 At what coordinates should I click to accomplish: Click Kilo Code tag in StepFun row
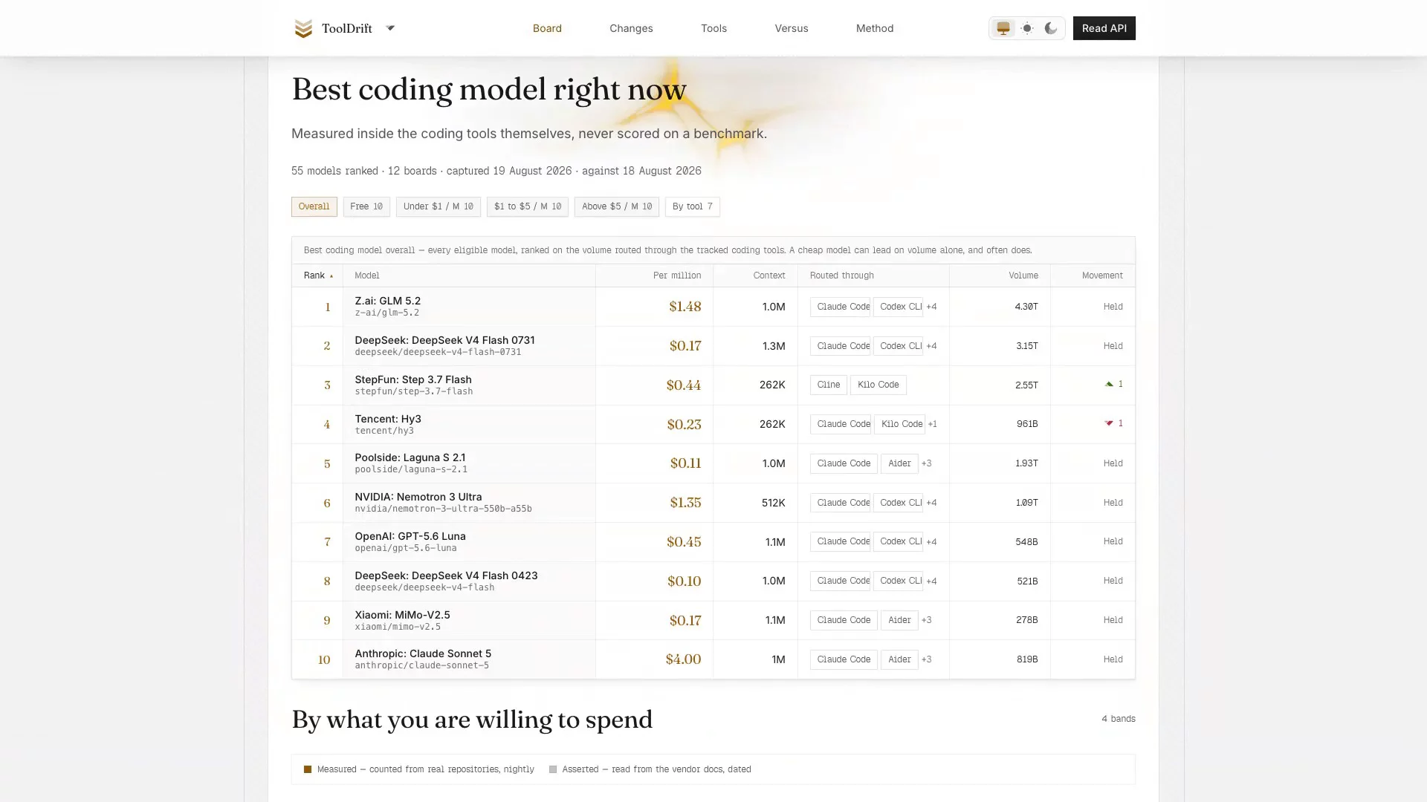(878, 385)
